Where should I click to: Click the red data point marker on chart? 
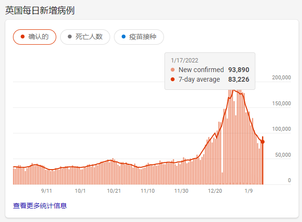coord(263,142)
